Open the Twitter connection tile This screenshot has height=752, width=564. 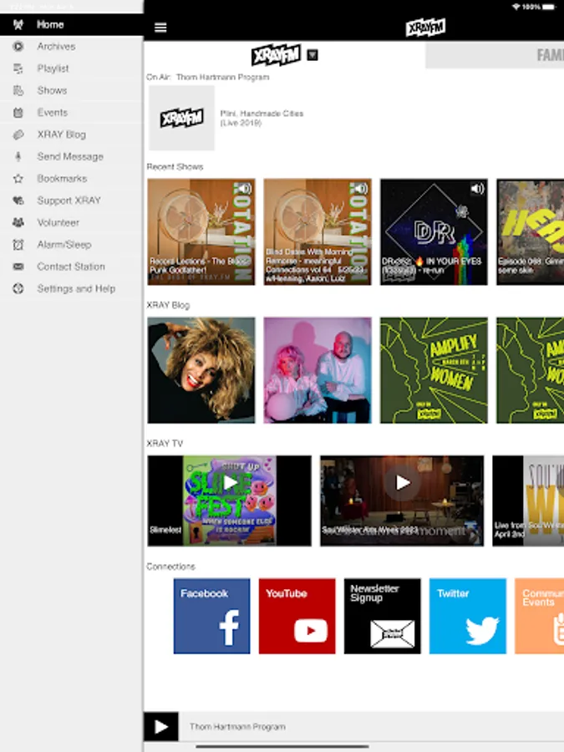point(468,616)
